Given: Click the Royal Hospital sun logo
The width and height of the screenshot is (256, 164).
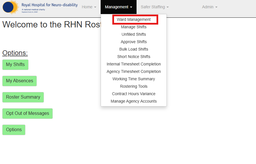Looking at the screenshot, I should [11, 7].
